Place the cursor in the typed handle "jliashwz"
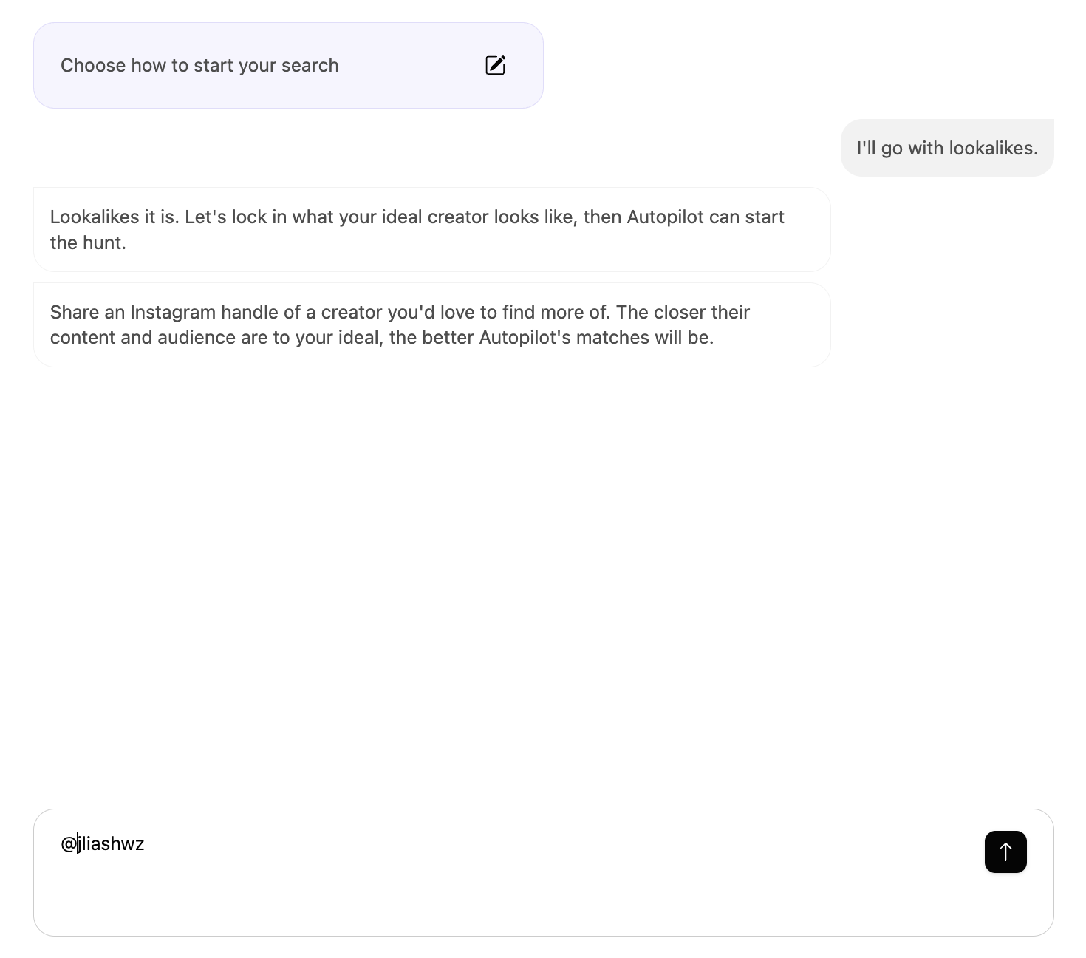The width and height of the screenshot is (1086, 958). 112,843
